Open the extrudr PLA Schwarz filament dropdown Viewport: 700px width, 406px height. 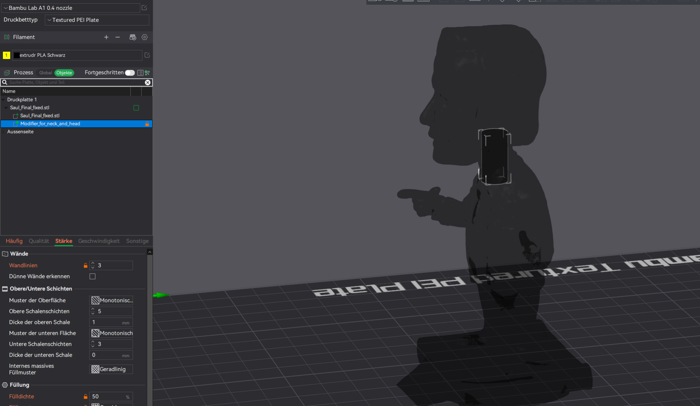[x=77, y=55]
